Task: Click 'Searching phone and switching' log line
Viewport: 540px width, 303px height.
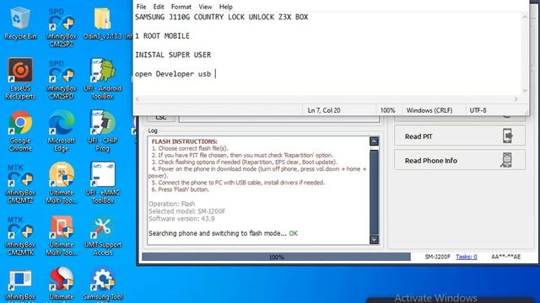Action: (223, 233)
